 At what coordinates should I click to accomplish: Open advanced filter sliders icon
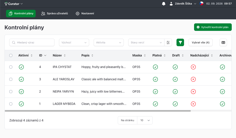tap(168, 42)
